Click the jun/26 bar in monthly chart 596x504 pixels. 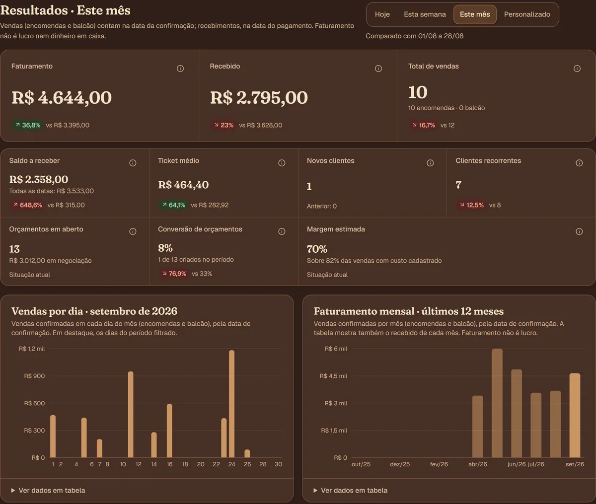point(517,414)
